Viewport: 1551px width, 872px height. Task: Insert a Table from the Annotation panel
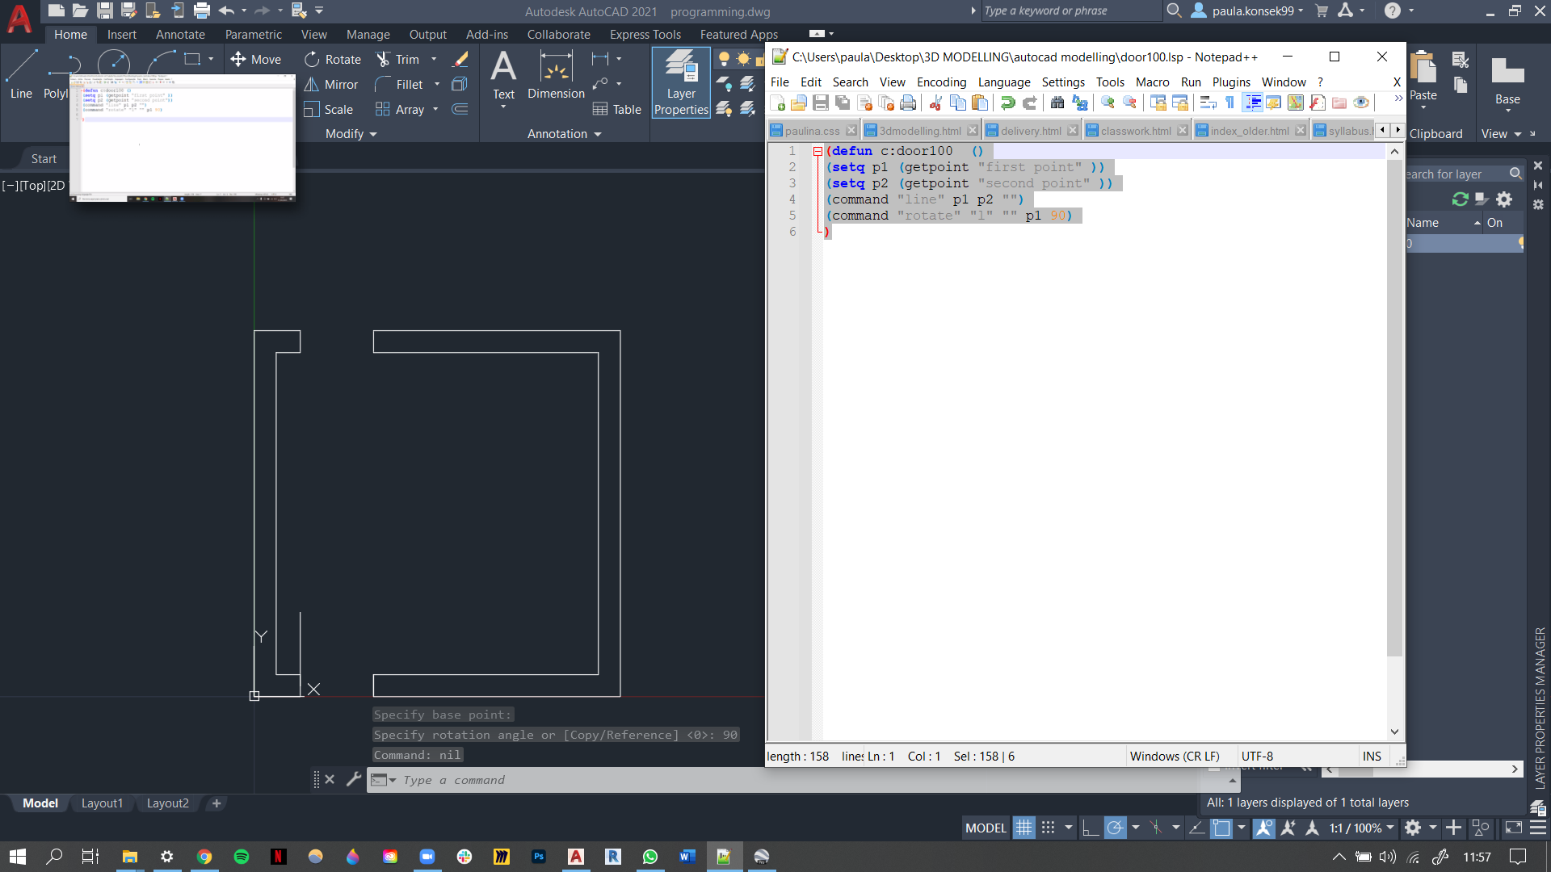coord(617,110)
